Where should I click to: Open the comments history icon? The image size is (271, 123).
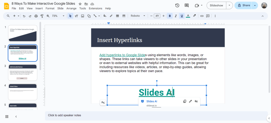tap(187, 5)
